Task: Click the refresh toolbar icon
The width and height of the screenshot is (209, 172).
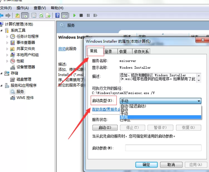Action: coord(41,16)
